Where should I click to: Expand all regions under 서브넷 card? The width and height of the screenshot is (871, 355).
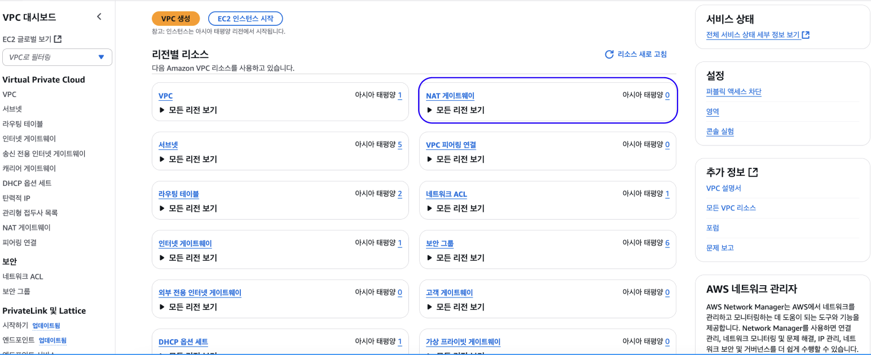click(x=162, y=159)
